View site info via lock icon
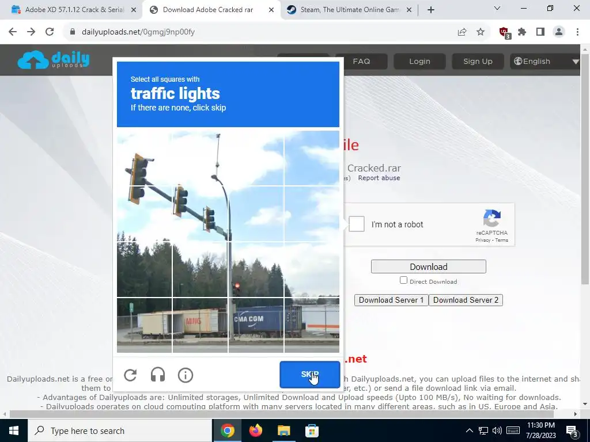This screenshot has height=442, width=590. tap(73, 32)
